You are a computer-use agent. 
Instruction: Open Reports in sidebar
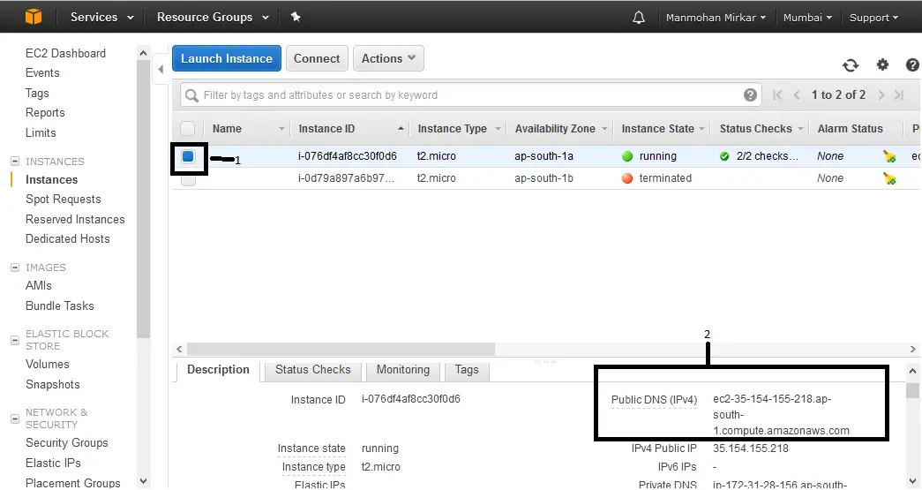pos(45,112)
